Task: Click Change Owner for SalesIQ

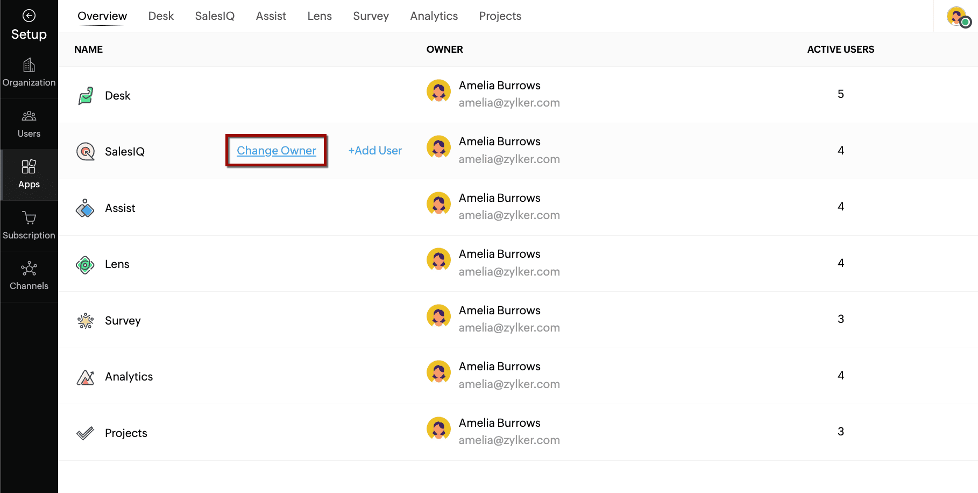Action: click(277, 151)
